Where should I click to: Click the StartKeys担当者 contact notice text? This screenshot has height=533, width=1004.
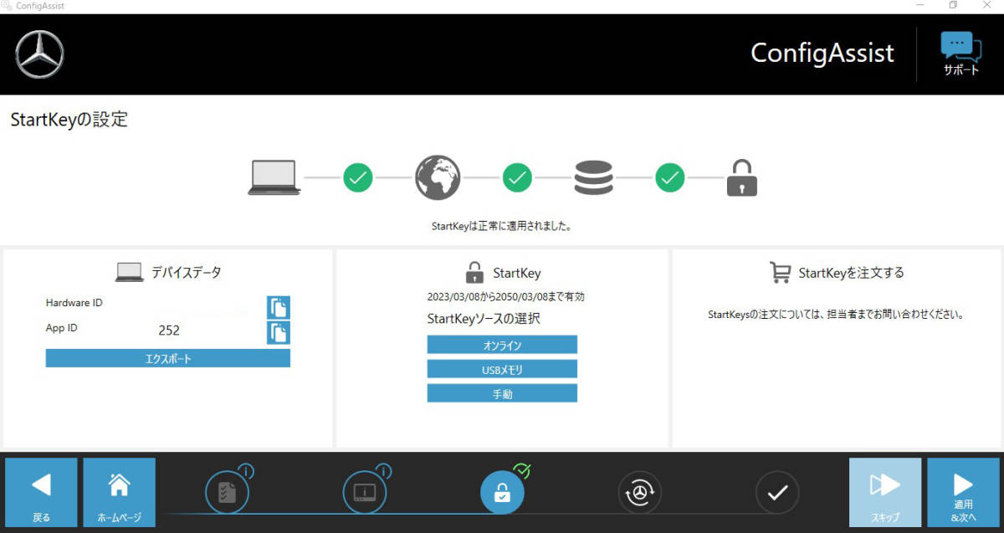(837, 315)
